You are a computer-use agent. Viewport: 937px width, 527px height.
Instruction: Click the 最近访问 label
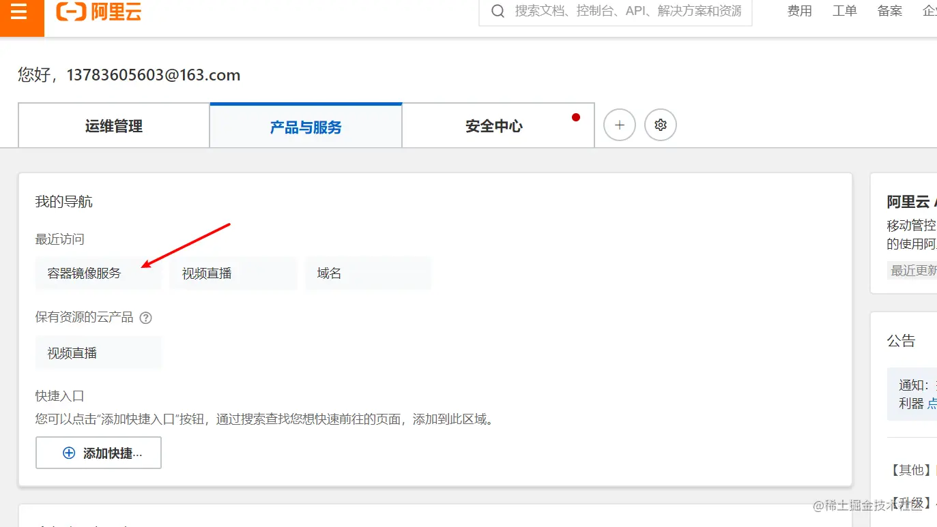60,239
